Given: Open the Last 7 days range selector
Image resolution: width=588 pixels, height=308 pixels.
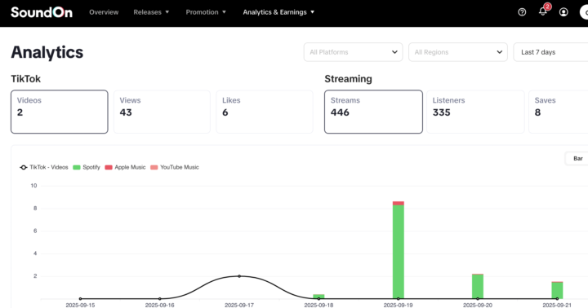Looking at the screenshot, I should coord(550,52).
